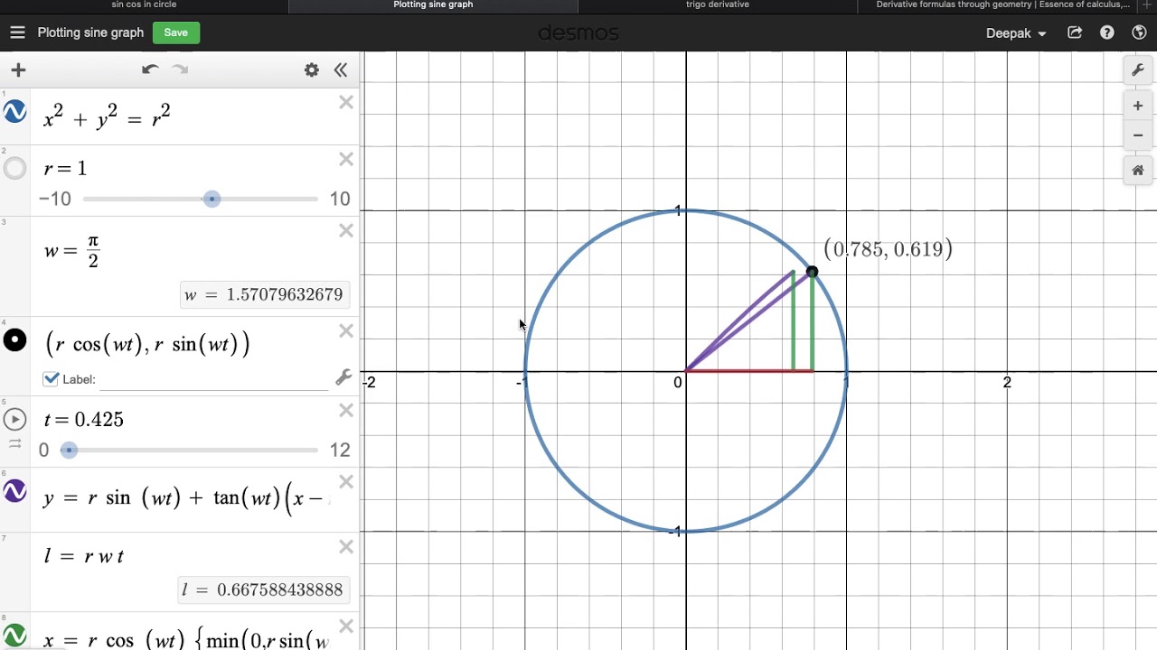The height and width of the screenshot is (650, 1157).
Task: Open the Deepak account dropdown
Action: click(1016, 32)
